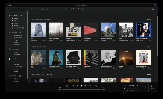Click the mini player window icon
163x99 pixels.
155,5
